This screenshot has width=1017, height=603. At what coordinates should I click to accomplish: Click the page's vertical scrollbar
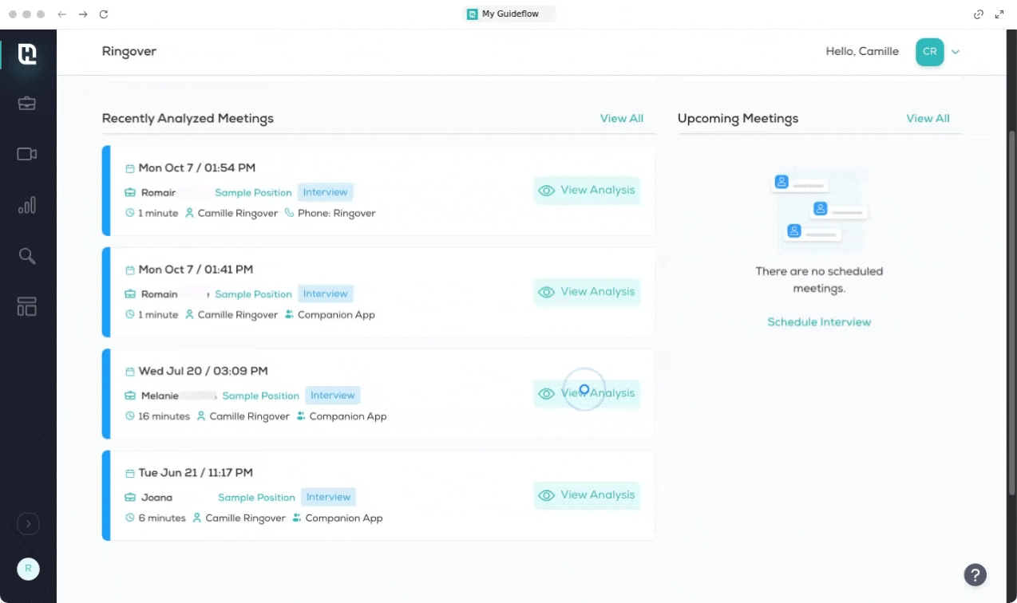coord(1011,239)
